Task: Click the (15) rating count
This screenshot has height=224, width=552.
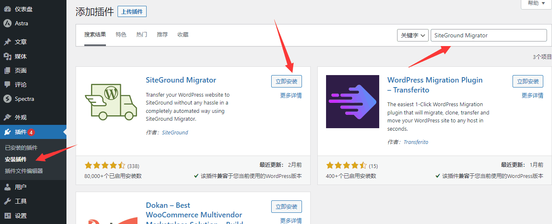Action: point(373,166)
